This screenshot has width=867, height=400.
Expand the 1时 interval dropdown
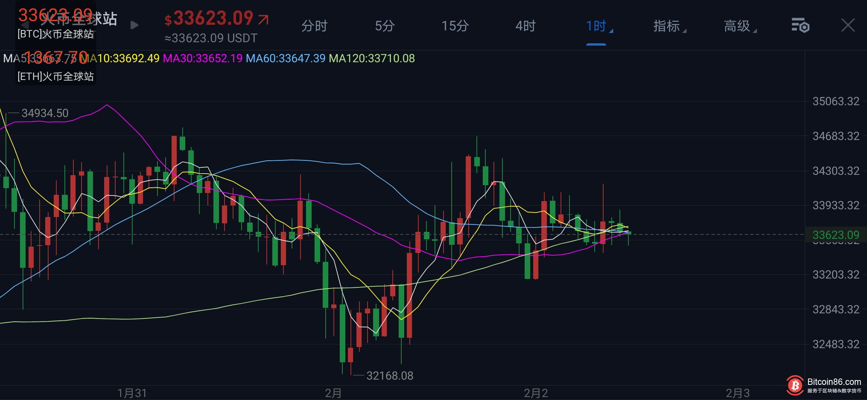[597, 26]
